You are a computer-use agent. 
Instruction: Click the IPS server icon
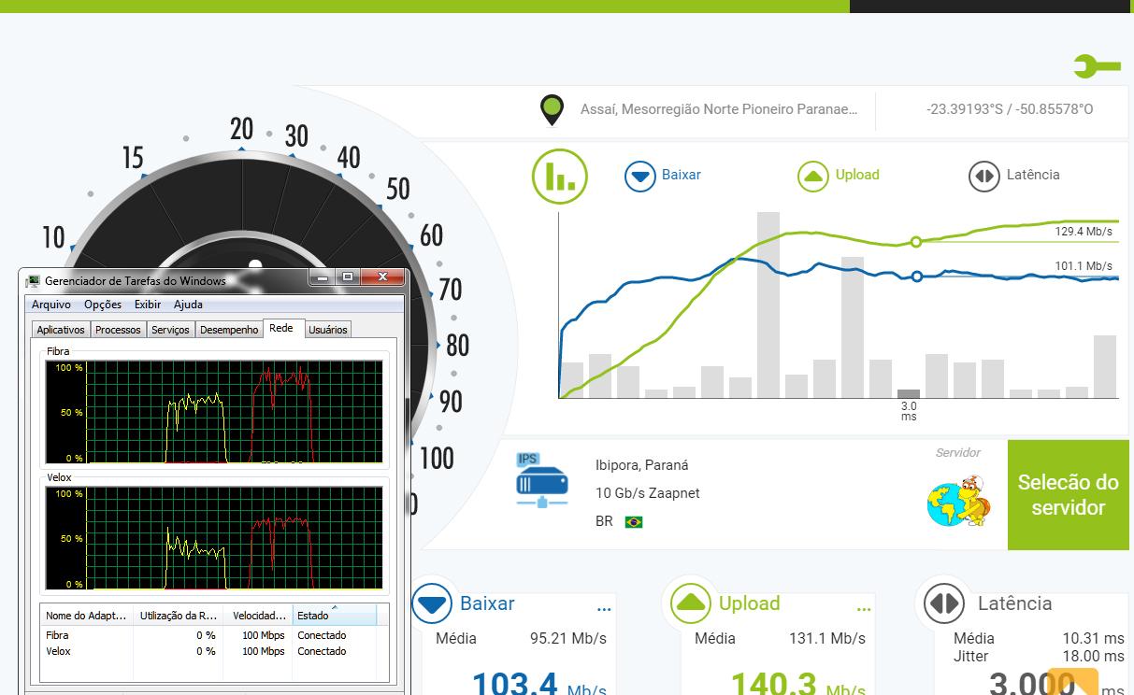point(541,480)
